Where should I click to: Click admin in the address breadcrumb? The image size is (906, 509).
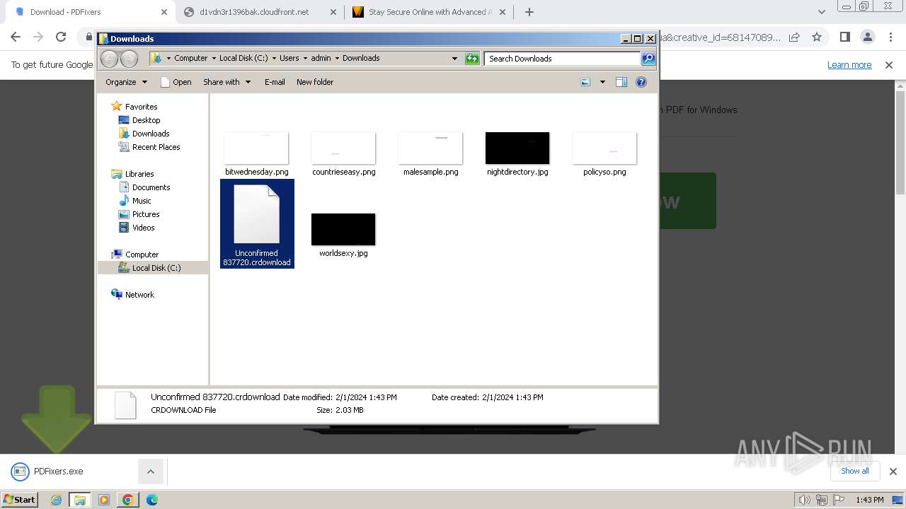(321, 59)
